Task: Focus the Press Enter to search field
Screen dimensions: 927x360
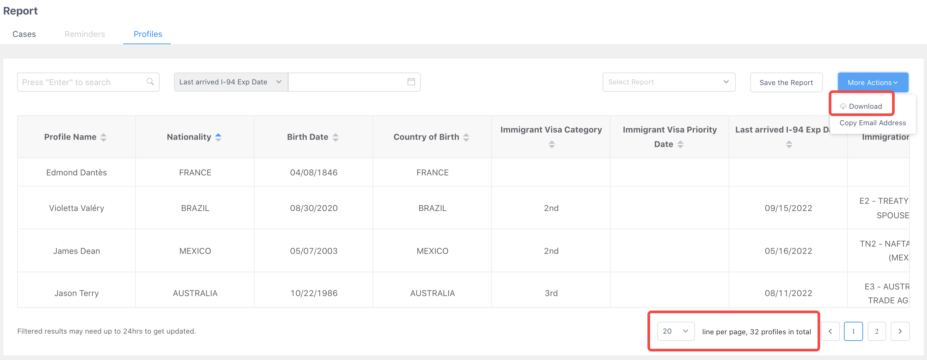Action: [x=88, y=82]
